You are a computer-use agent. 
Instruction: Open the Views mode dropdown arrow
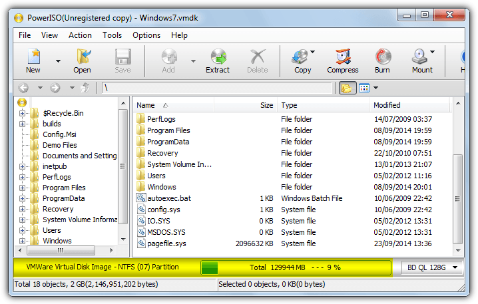[x=376, y=88]
